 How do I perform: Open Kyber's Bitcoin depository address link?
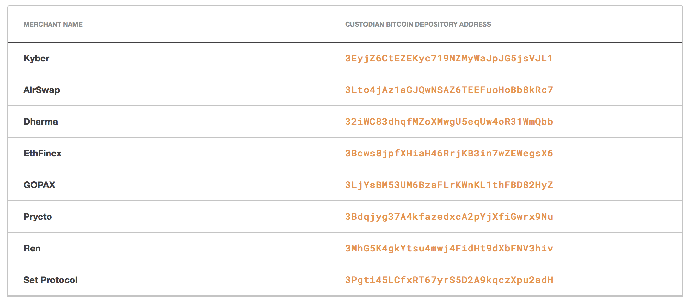click(x=449, y=59)
